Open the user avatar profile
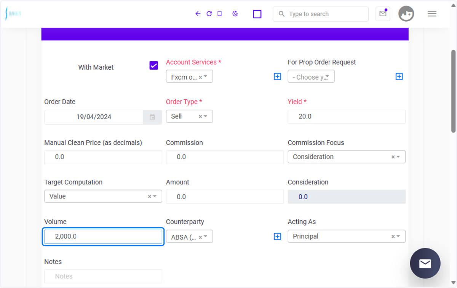This screenshot has height=288, width=457. point(406,14)
